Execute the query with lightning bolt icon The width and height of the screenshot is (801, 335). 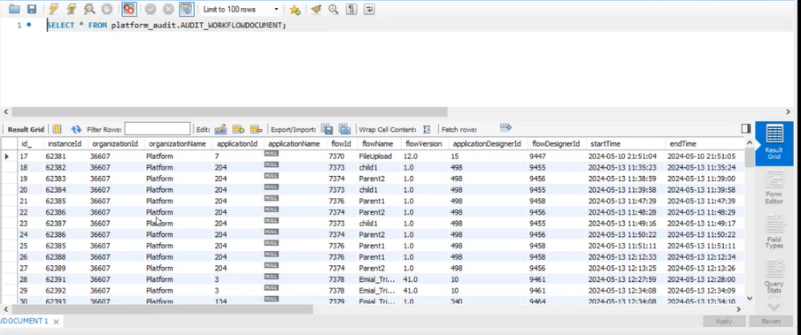(x=54, y=9)
